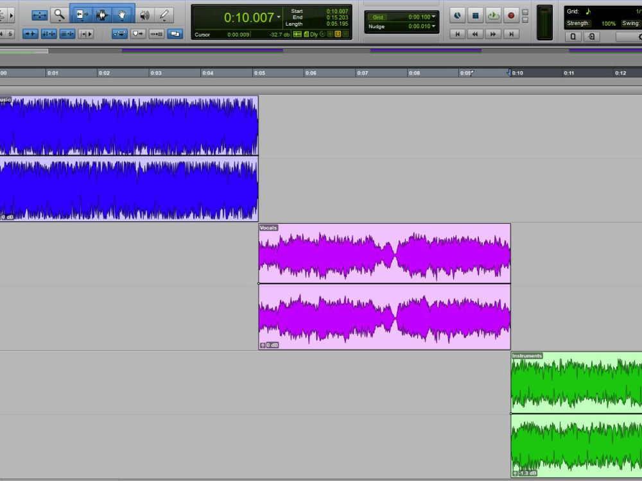Image resolution: width=642 pixels, height=481 pixels.
Task: Select the green Instruments clip
Action: point(577,414)
